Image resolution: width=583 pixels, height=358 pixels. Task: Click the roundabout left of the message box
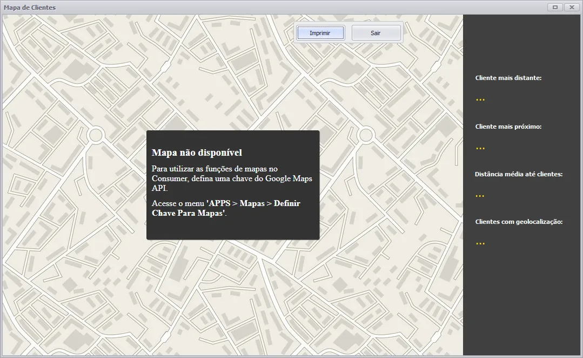point(96,134)
